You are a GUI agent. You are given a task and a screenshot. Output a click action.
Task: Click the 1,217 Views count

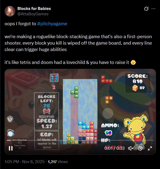click(58, 162)
